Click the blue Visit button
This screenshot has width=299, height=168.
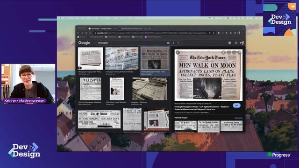(x=236, y=105)
